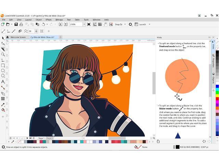
Task: Open the Object menu
Action: (39, 20)
